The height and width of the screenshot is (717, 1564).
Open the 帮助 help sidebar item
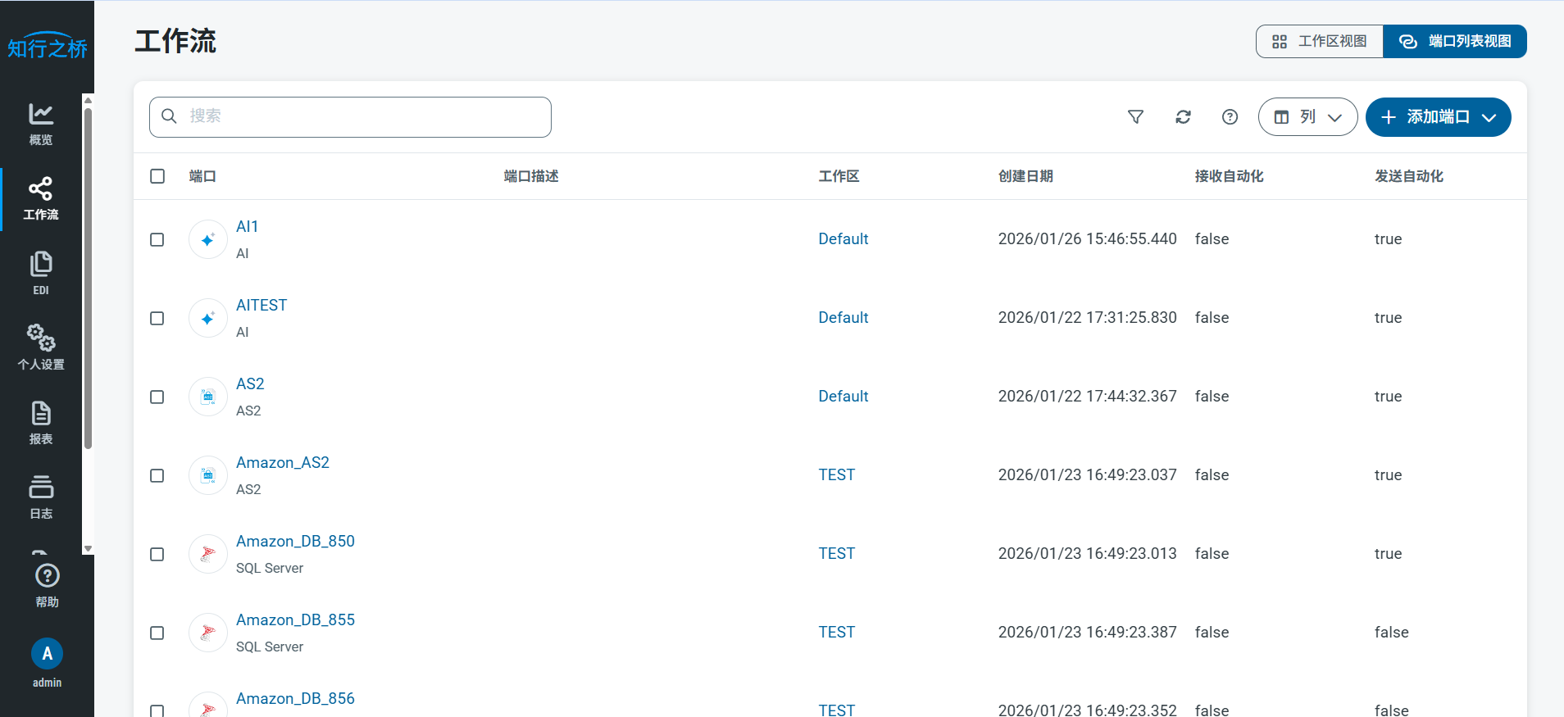point(47,585)
